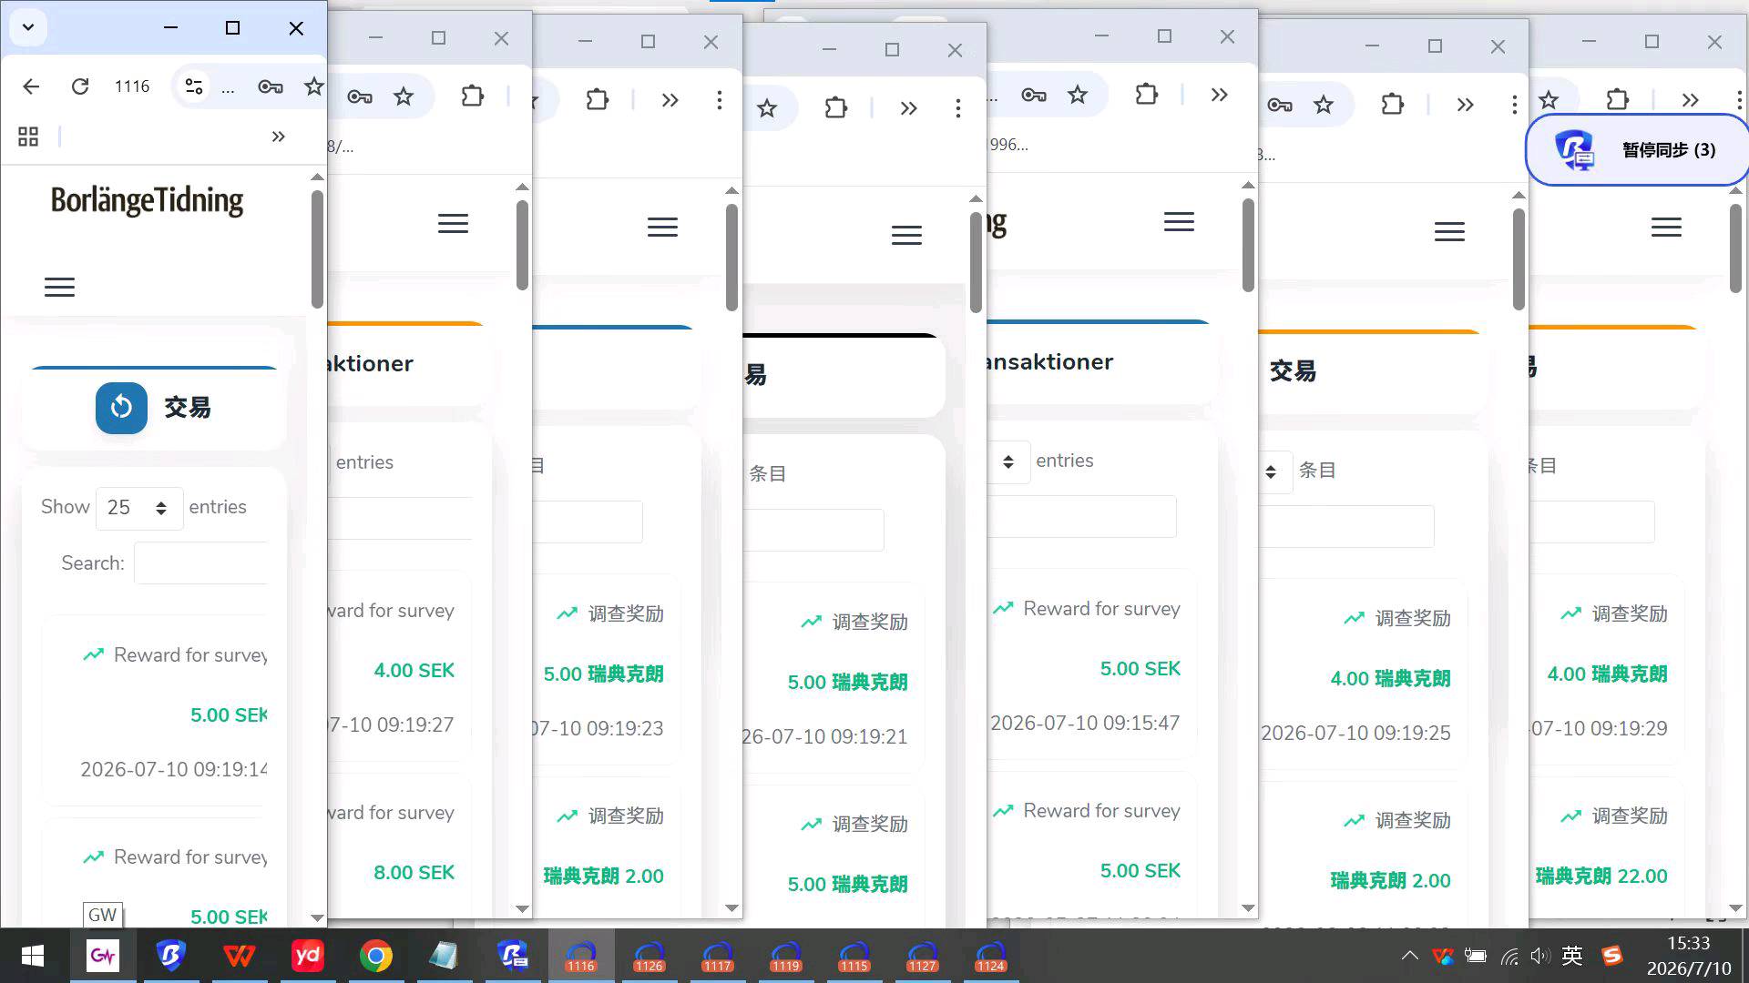Open the Show 25 entries dropdown
Viewport: 1749px width, 983px height.
138,508
